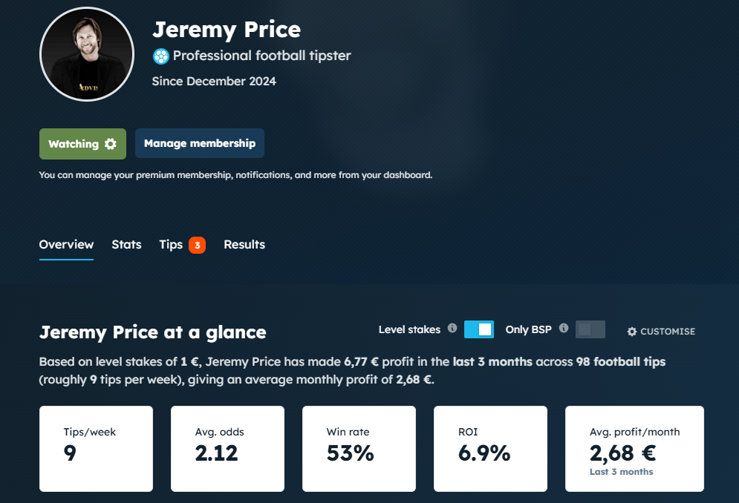The height and width of the screenshot is (503, 739).
Task: Click the orange 3 badge on Tips tab
Action: [196, 244]
